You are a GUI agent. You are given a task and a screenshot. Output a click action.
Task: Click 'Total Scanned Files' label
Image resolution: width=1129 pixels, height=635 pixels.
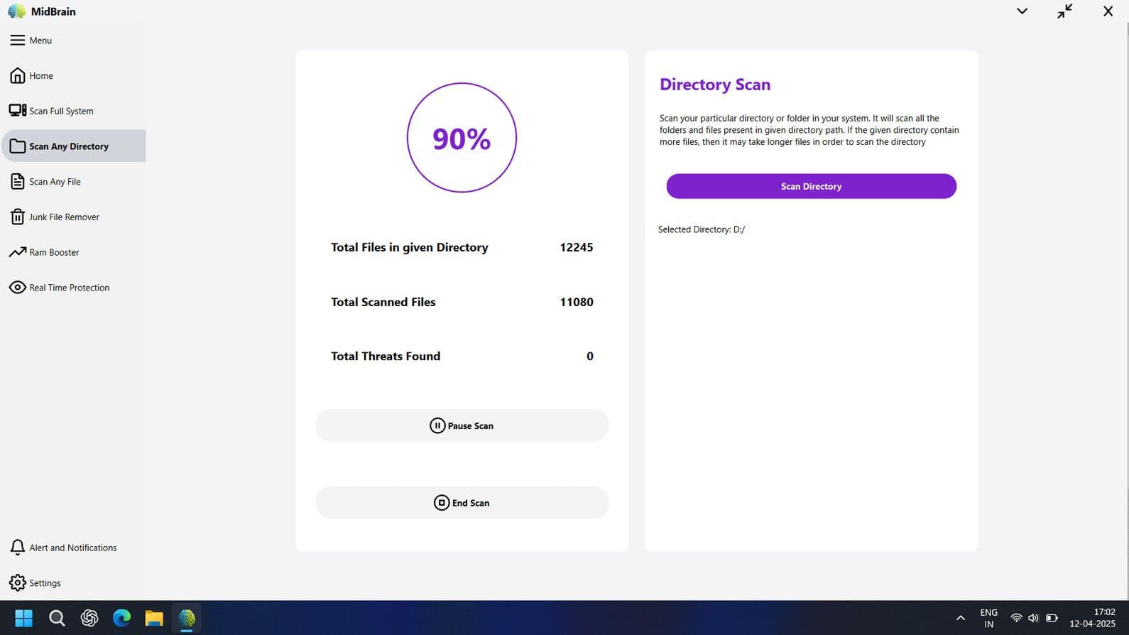[383, 302]
